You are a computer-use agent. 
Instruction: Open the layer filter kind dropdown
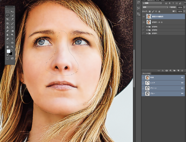(152, 3)
